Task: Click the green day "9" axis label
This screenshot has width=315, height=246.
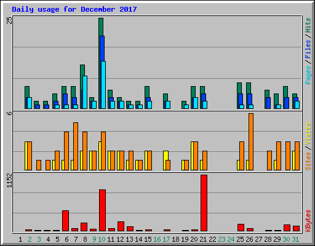Action: pos(94,239)
